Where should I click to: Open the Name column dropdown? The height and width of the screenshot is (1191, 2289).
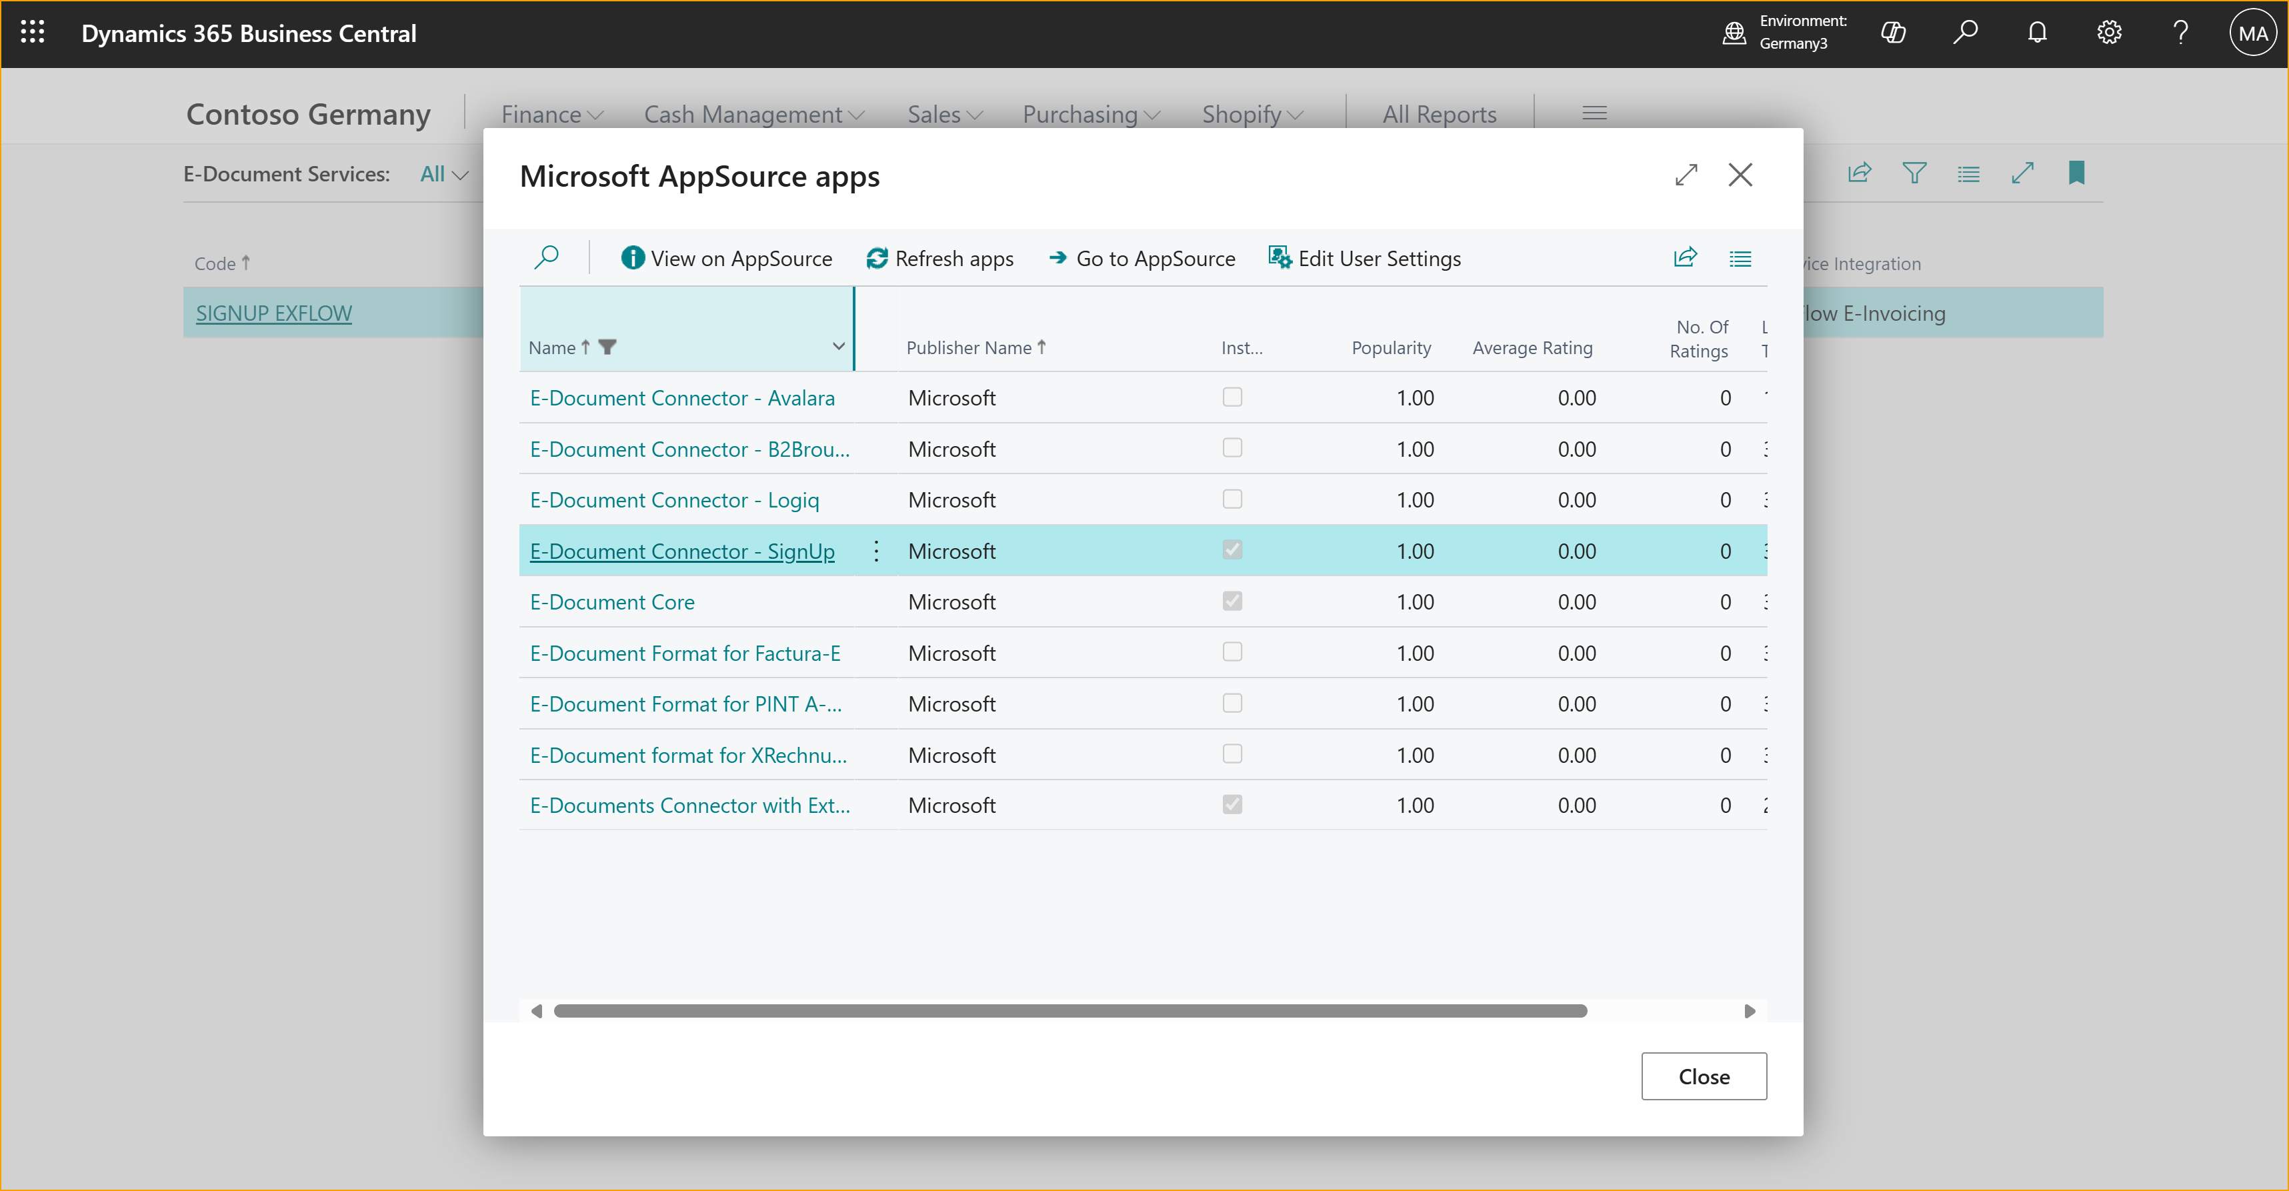(838, 347)
